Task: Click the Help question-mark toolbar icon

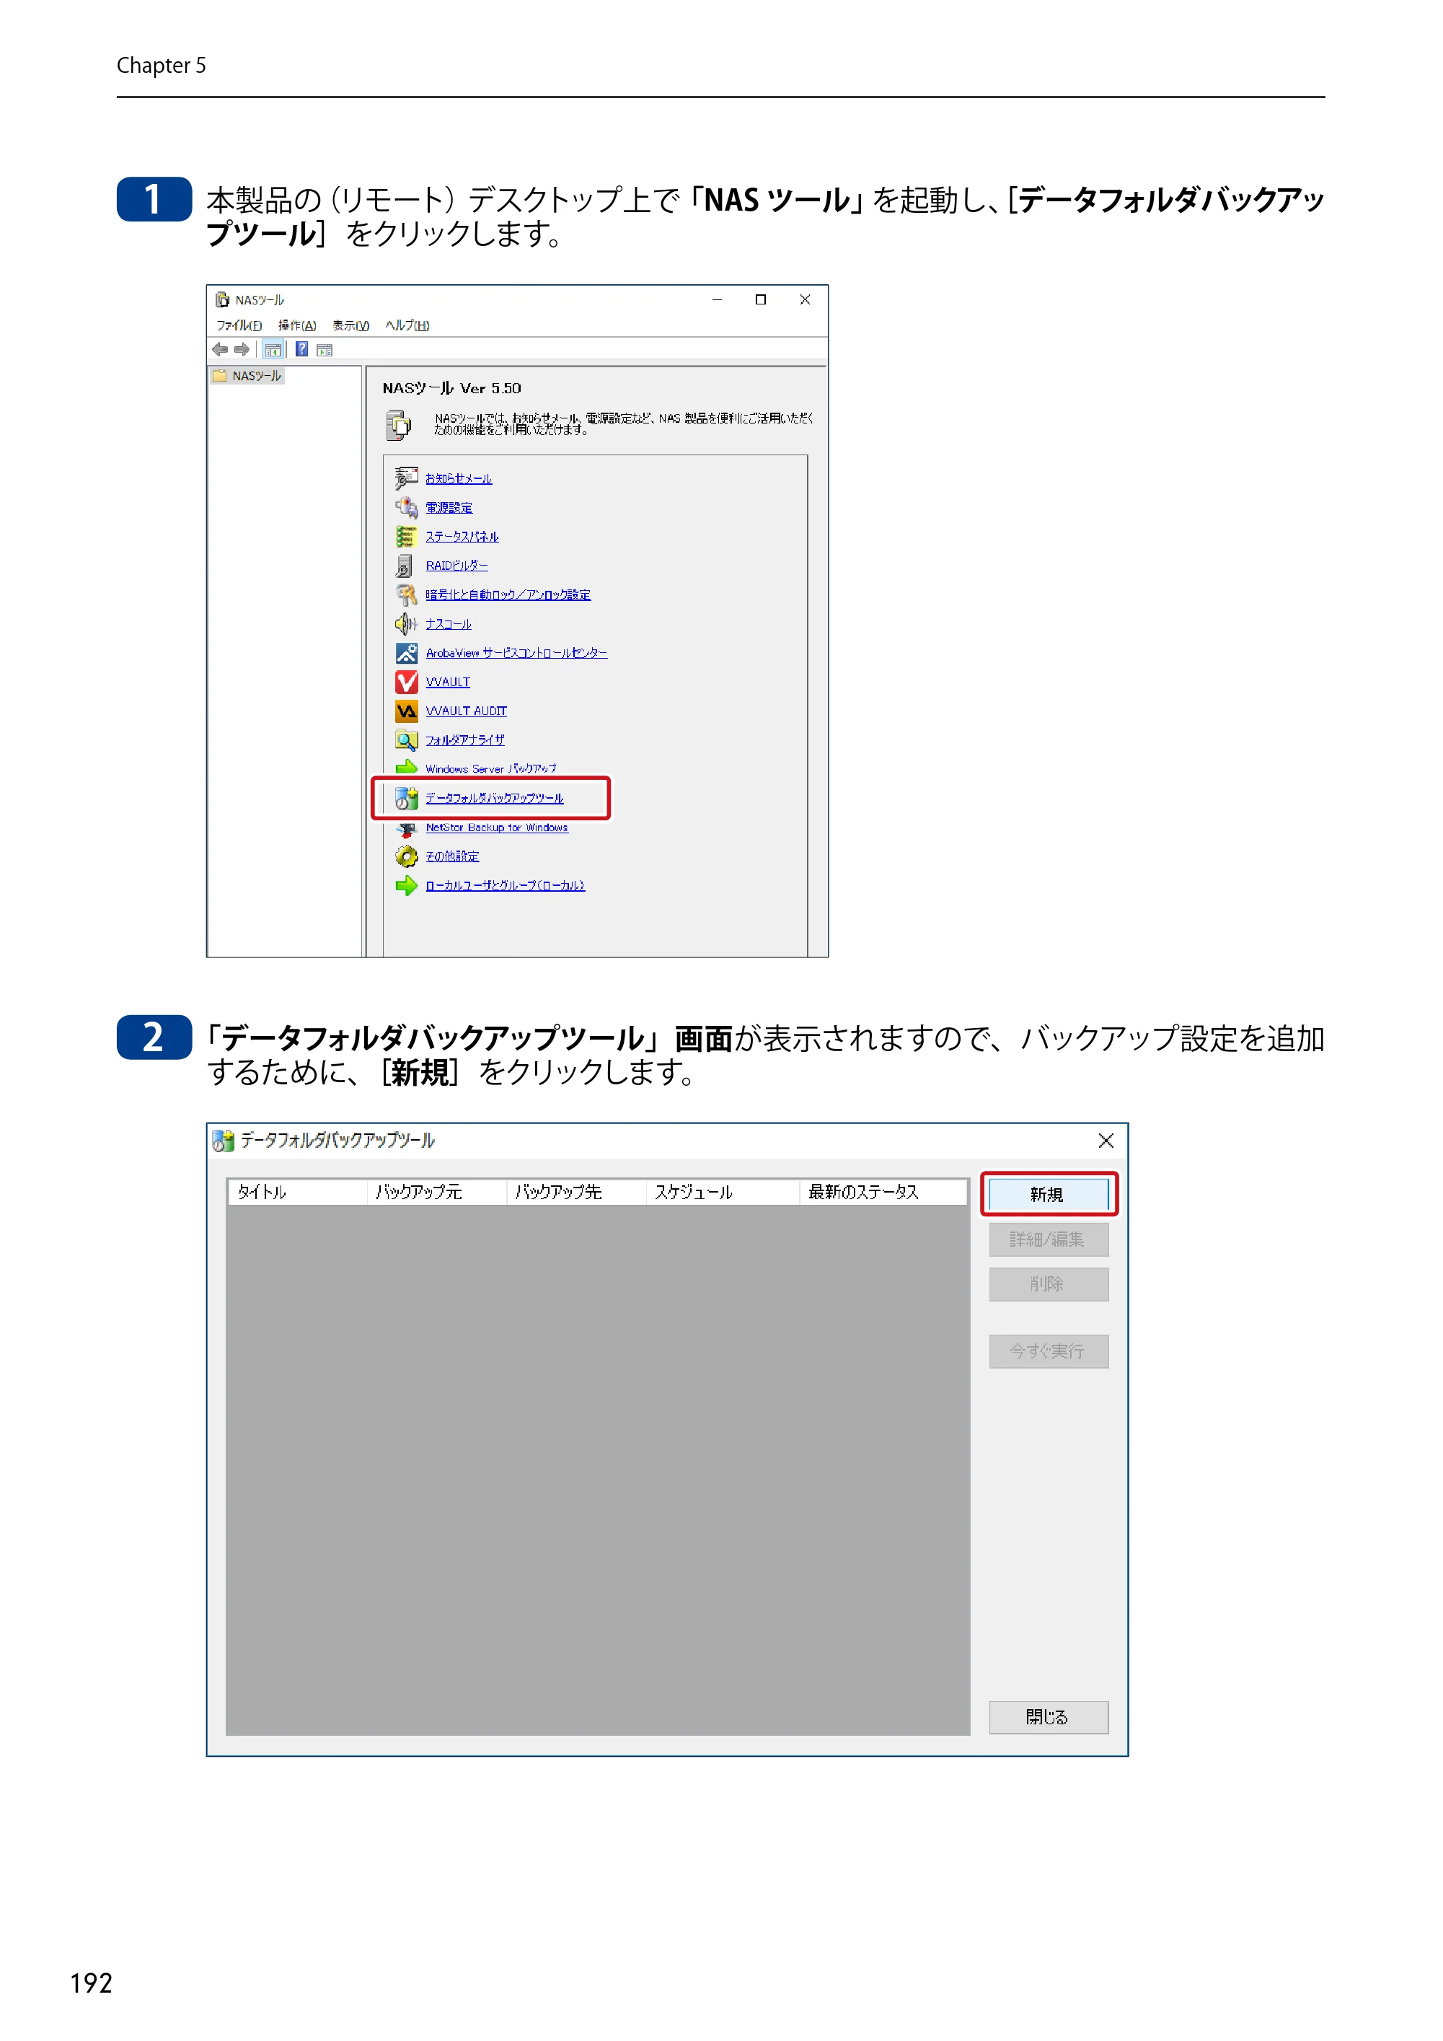Action: click(302, 349)
